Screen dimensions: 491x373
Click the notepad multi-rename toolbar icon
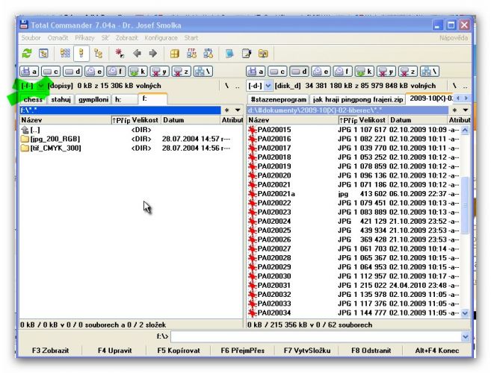[247, 54]
